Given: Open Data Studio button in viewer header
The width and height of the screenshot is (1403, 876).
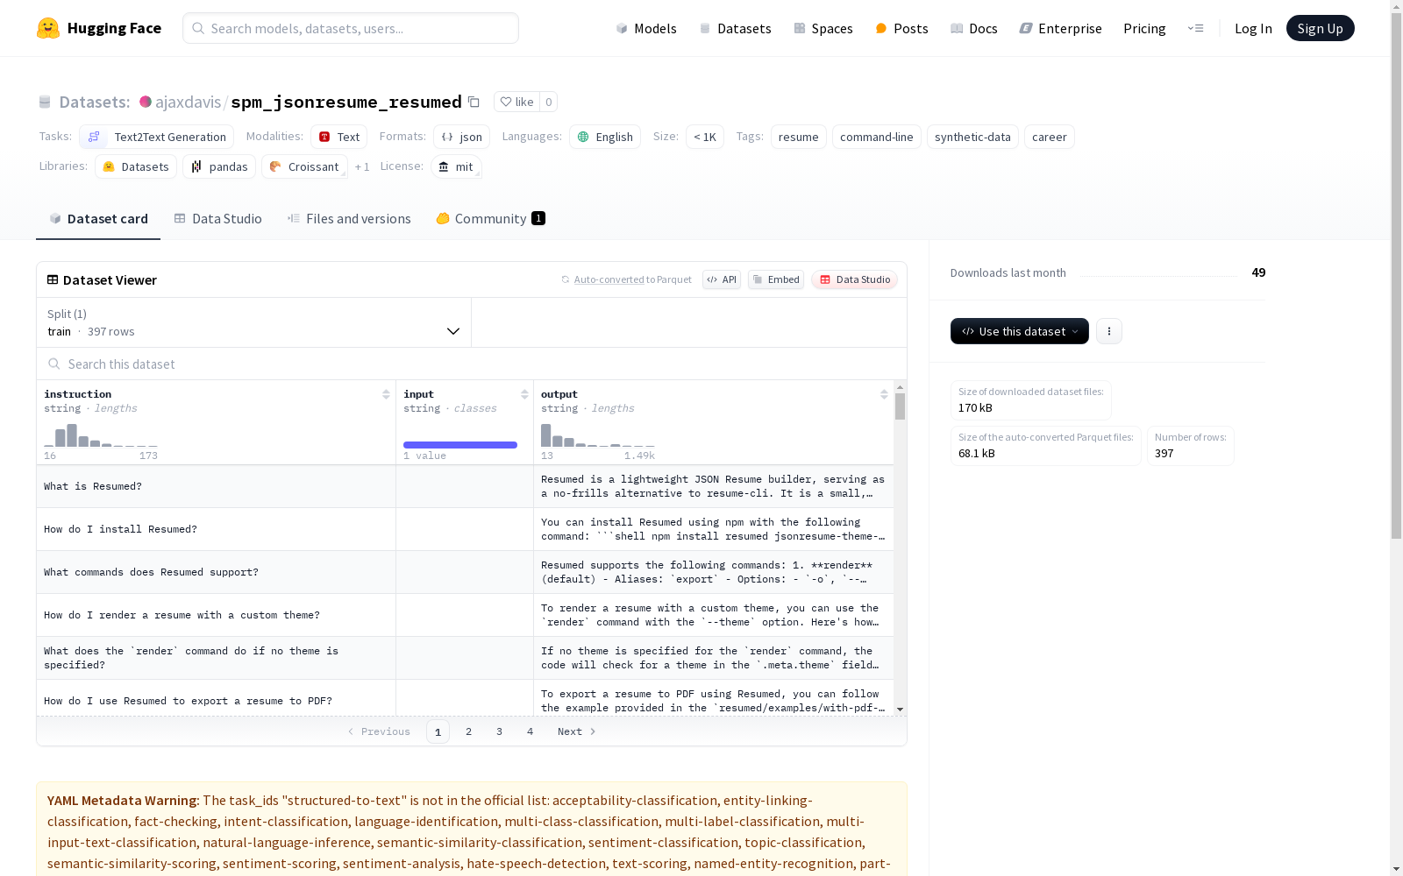Looking at the screenshot, I should click(x=854, y=279).
